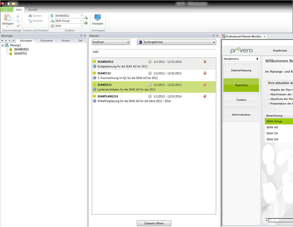Open the localhost server dropdown
Viewport: 293px width, 227px height.
128,42
